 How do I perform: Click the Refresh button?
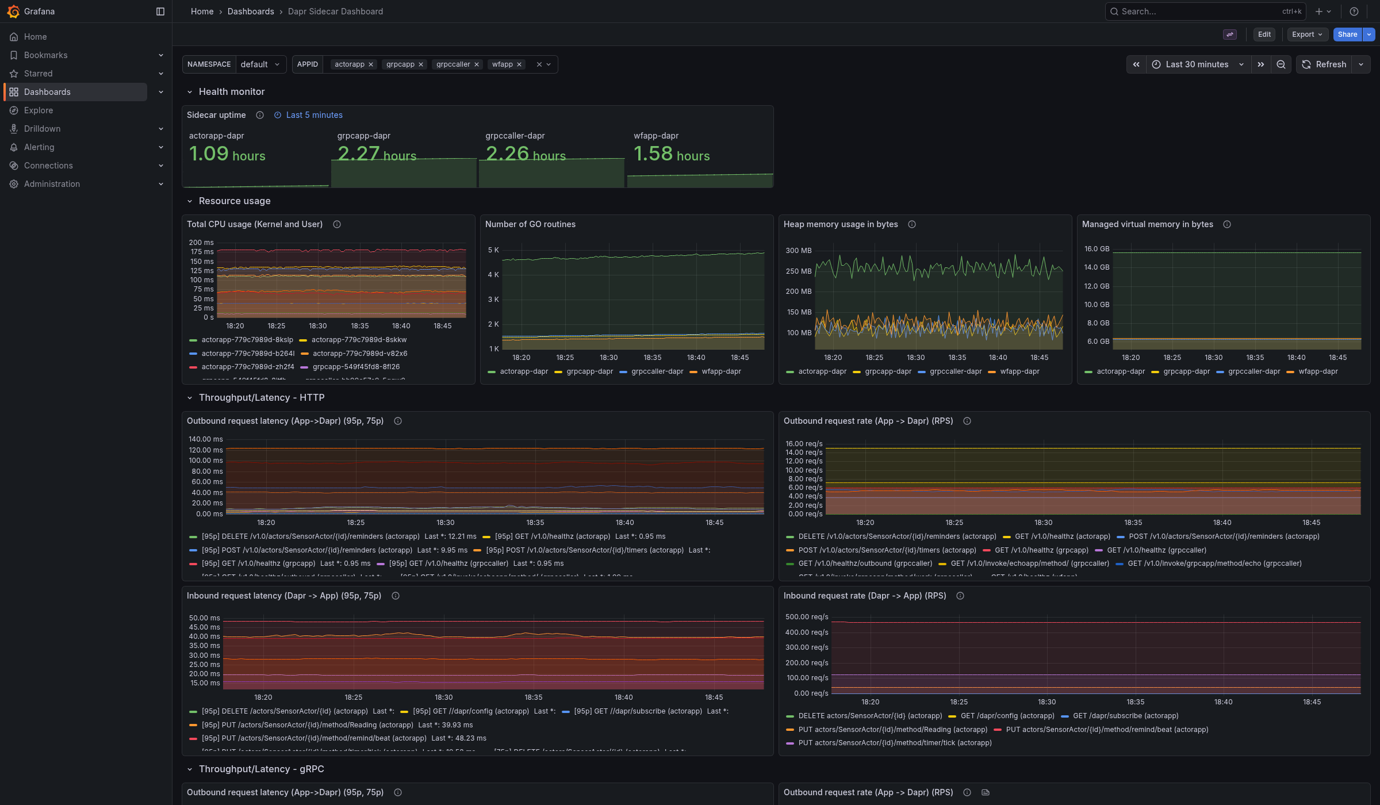click(1324, 64)
